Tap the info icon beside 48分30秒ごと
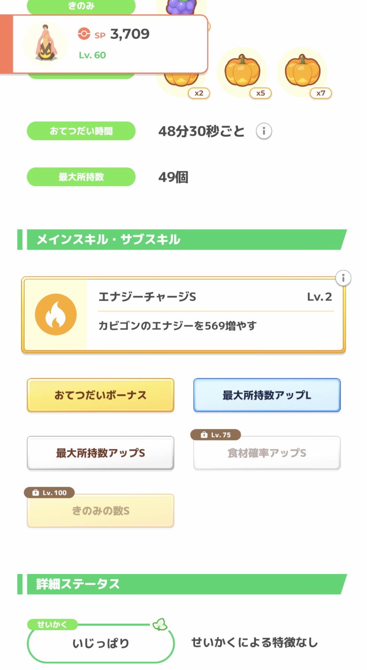The image size is (367, 670). [x=264, y=131]
